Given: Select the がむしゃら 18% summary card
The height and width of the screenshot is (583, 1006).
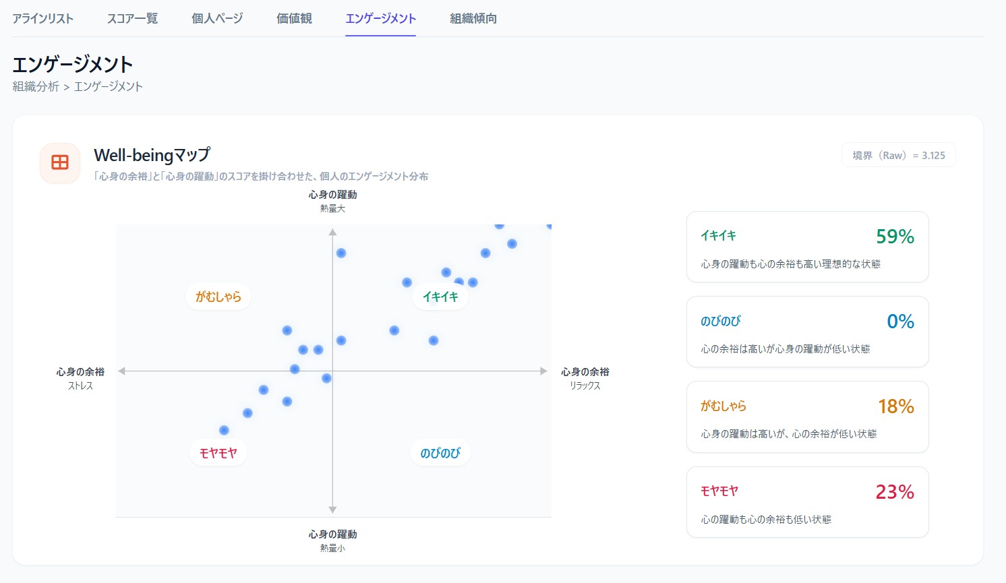Looking at the screenshot, I should click(x=807, y=417).
